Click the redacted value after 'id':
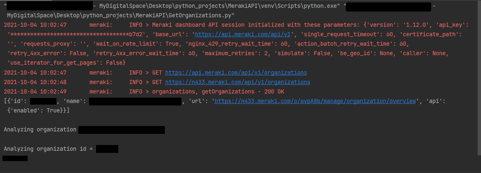Viewport: 481px width, 173px height. pos(43,101)
